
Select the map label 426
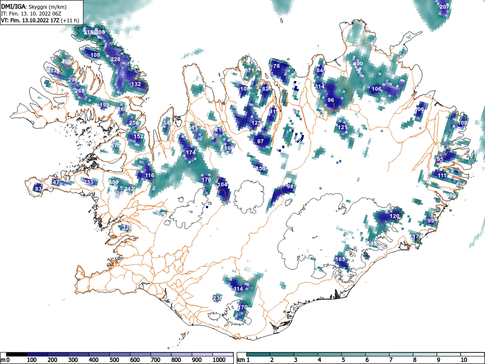pyautogui.click(x=460, y=184)
